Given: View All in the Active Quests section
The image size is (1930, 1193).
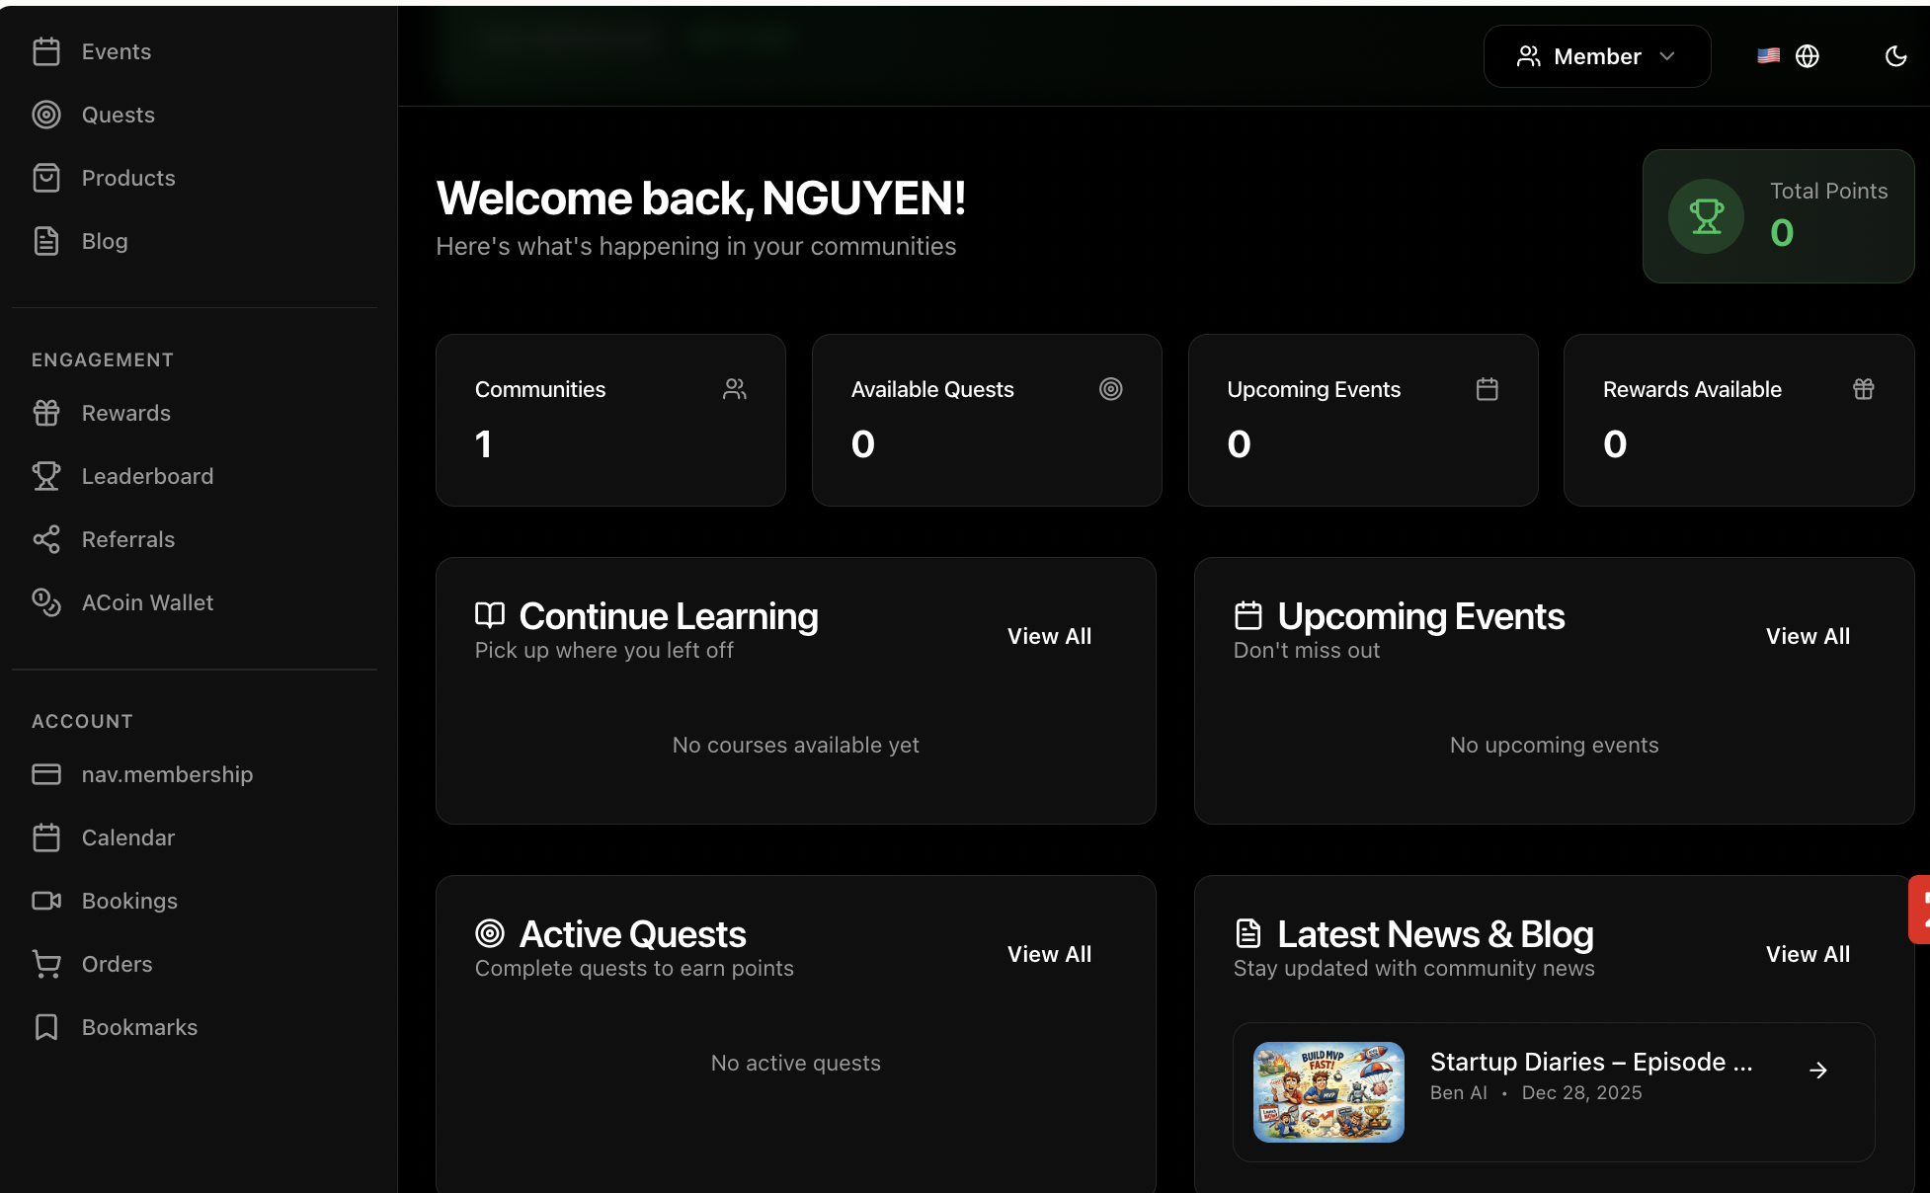Looking at the screenshot, I should [x=1049, y=954].
